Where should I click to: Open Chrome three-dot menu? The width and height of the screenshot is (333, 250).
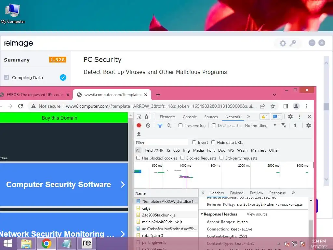pyautogui.click(x=307, y=106)
